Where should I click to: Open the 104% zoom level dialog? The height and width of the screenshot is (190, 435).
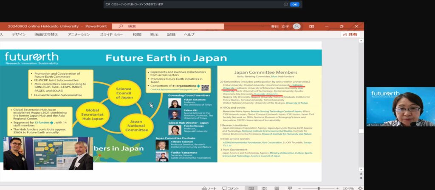(348, 188)
